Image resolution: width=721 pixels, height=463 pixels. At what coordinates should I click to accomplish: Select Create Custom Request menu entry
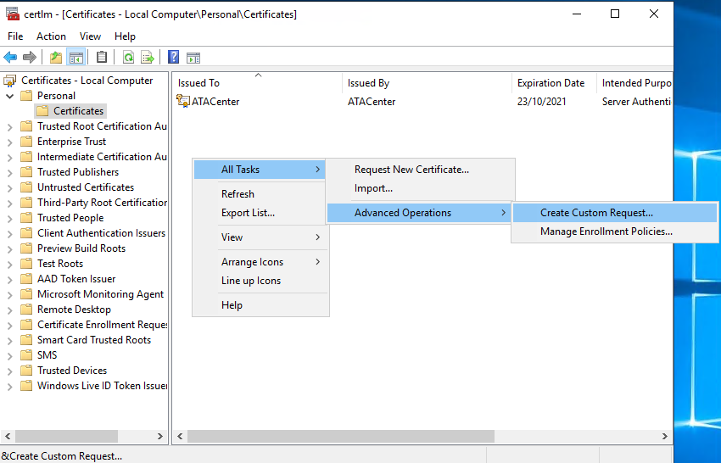point(596,213)
